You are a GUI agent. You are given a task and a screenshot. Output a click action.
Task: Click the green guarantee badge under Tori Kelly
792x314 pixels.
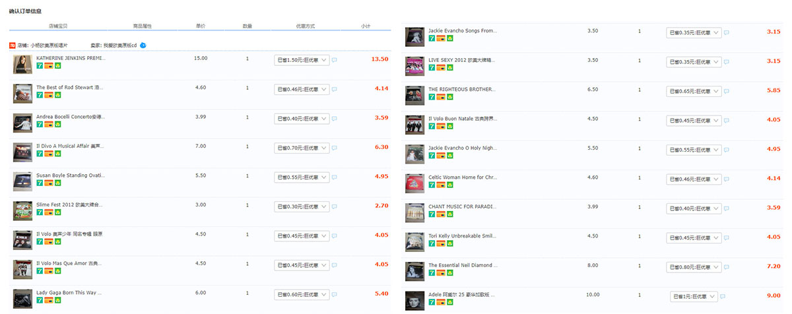(x=449, y=245)
